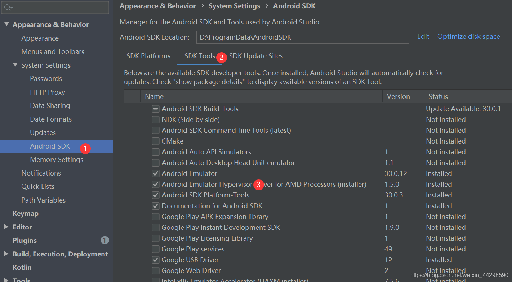Click the search magnifier icon in settings
This screenshot has width=512, height=282.
[x=9, y=7]
